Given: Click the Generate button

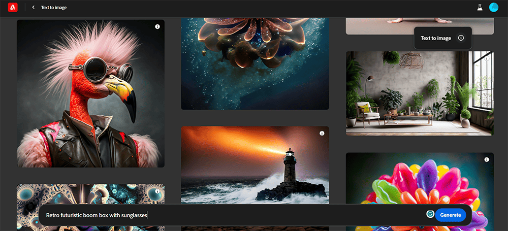Looking at the screenshot, I should [x=450, y=215].
